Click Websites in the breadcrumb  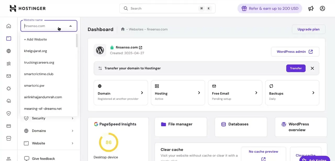(136, 29)
